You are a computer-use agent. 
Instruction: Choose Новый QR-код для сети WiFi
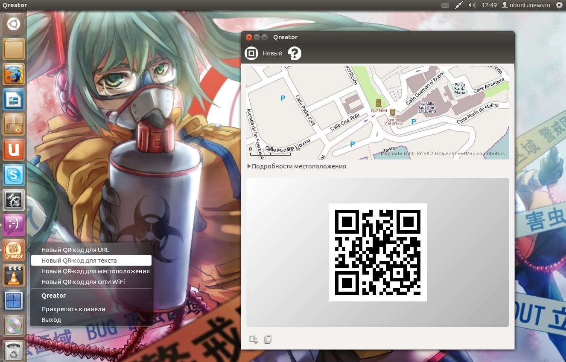pyautogui.click(x=91, y=282)
